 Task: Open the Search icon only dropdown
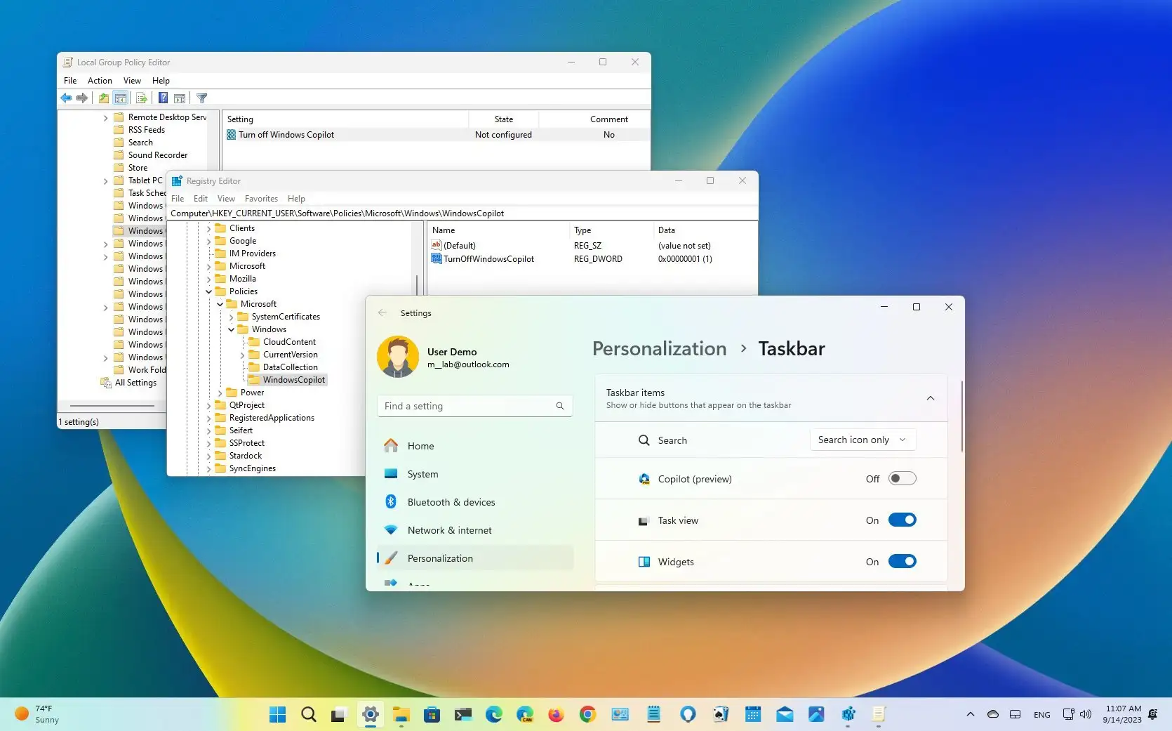point(863,440)
